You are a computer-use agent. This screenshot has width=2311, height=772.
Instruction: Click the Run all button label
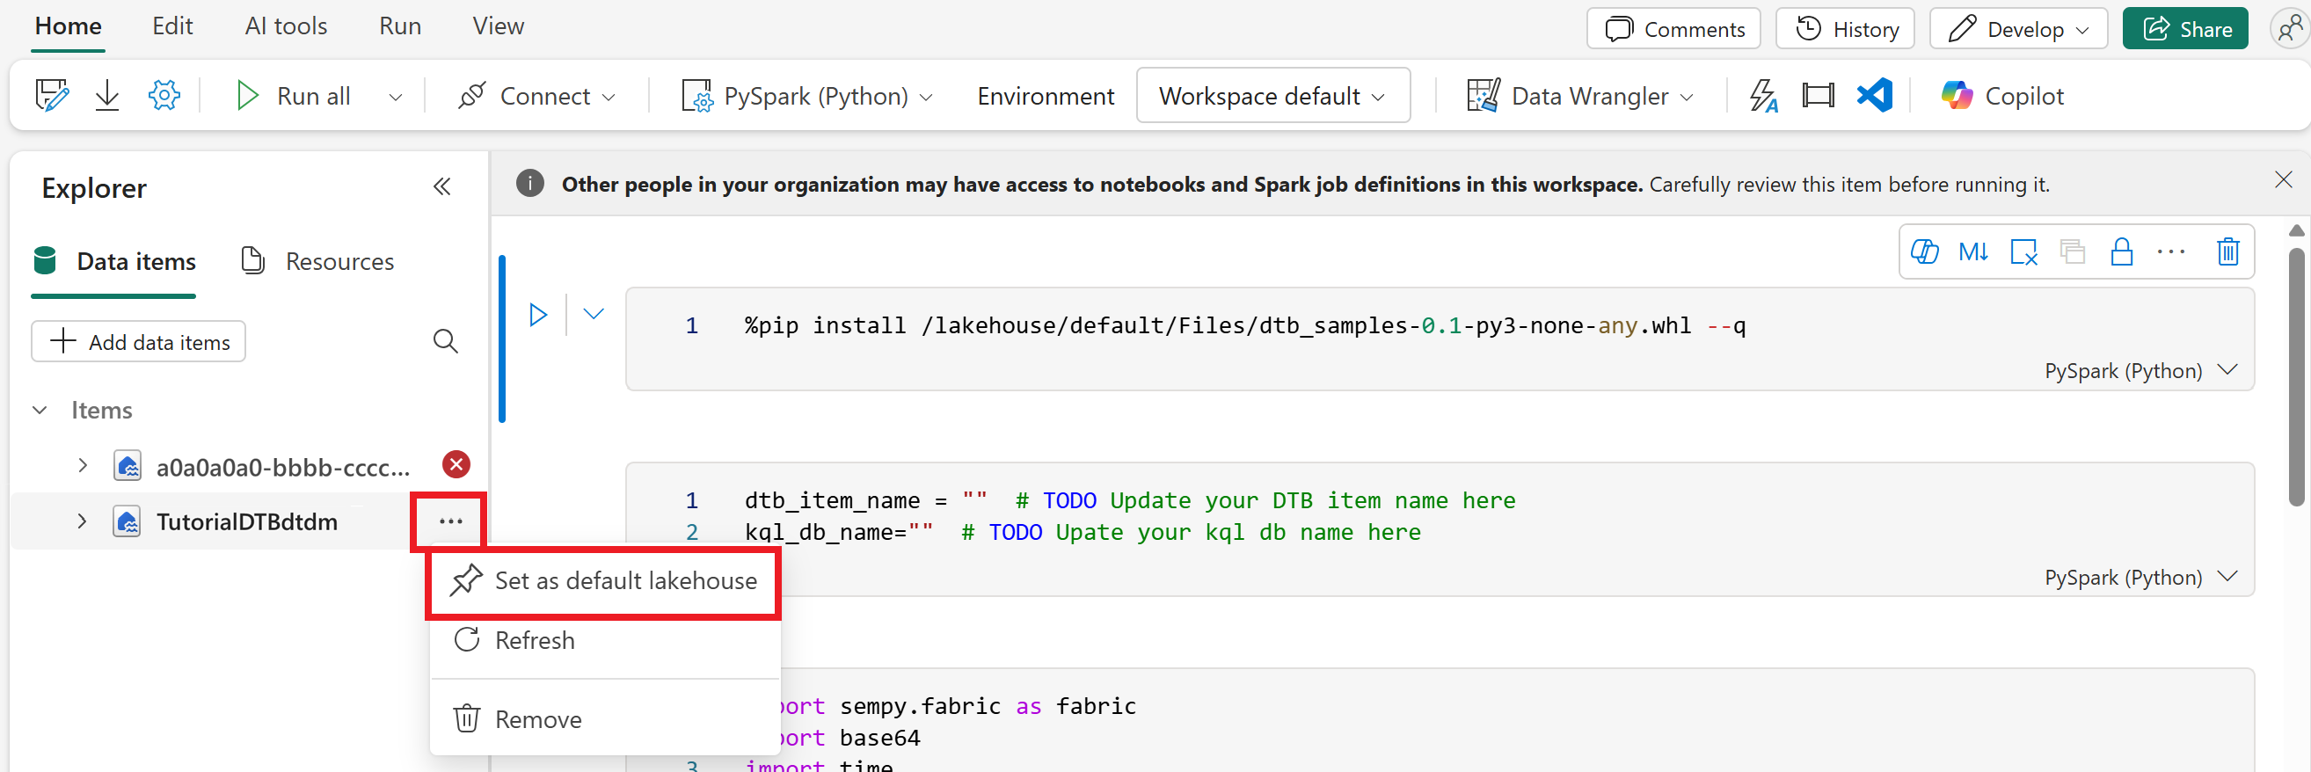[314, 96]
